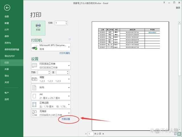Select 导出为PDF in the sidebar
Viewport: 182px width, 137px height.
(9, 56)
